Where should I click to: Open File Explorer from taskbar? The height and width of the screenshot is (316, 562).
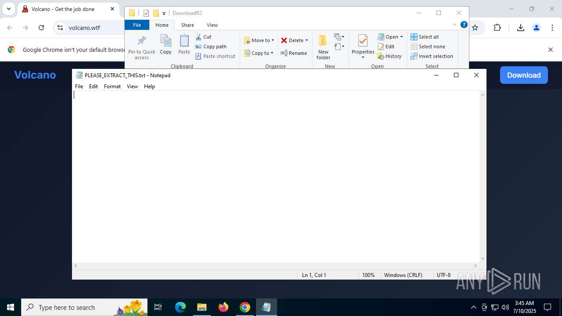pyautogui.click(x=202, y=307)
